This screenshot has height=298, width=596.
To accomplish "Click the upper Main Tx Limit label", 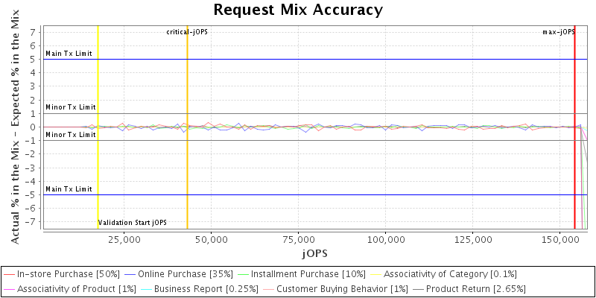I will 69,54.
